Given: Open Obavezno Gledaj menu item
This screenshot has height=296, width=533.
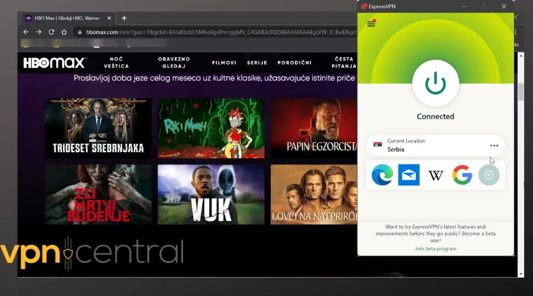Looking at the screenshot, I should coord(174,63).
